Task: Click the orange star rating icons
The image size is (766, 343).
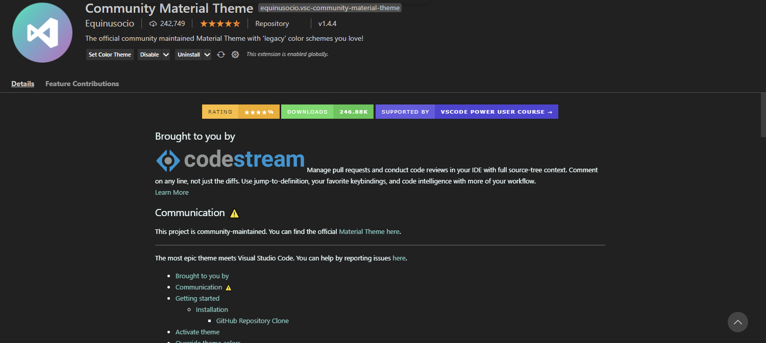Action: (220, 24)
